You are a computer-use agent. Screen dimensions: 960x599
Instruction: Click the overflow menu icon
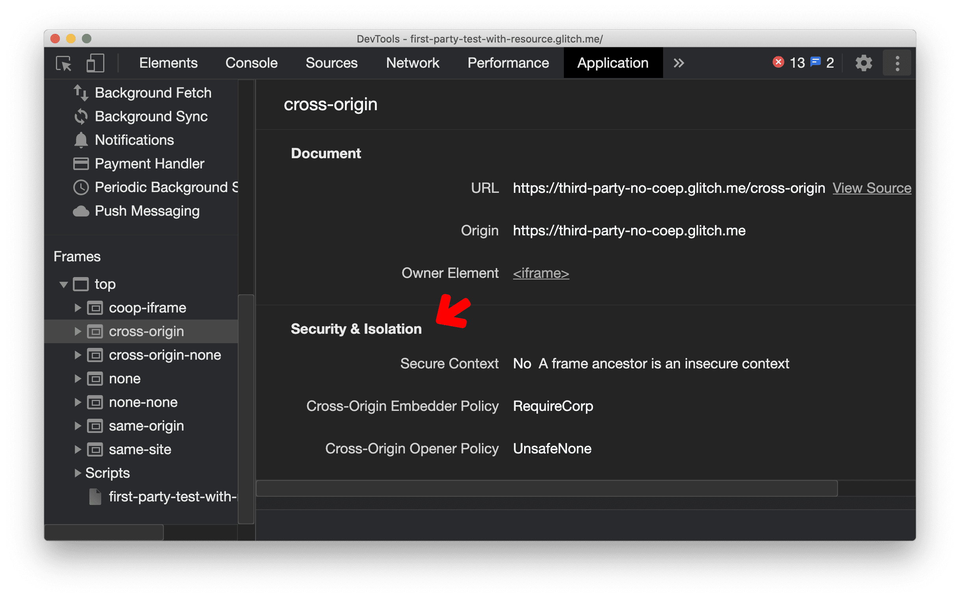pos(897,63)
